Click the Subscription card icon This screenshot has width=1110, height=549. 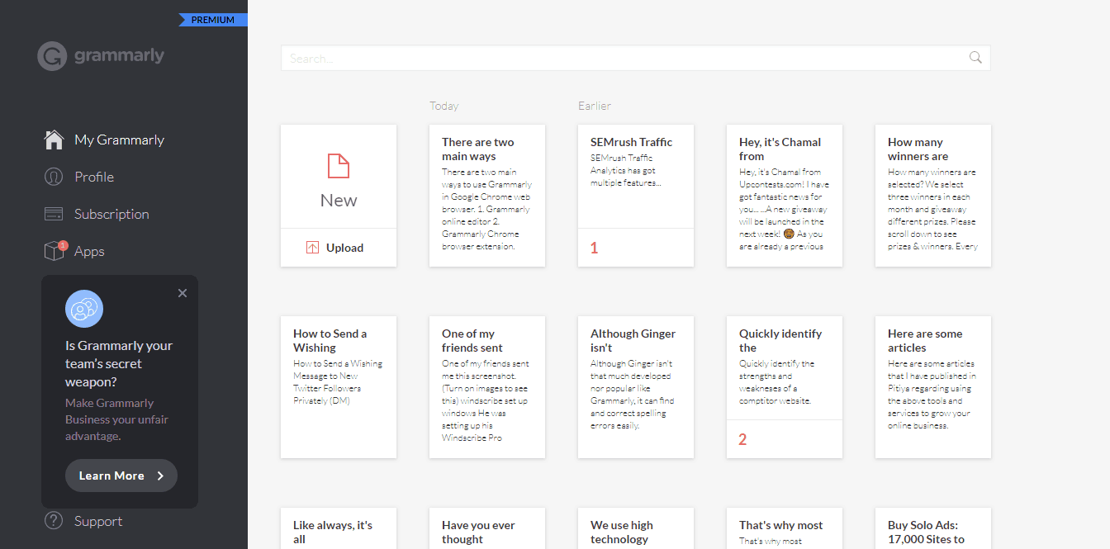(54, 214)
